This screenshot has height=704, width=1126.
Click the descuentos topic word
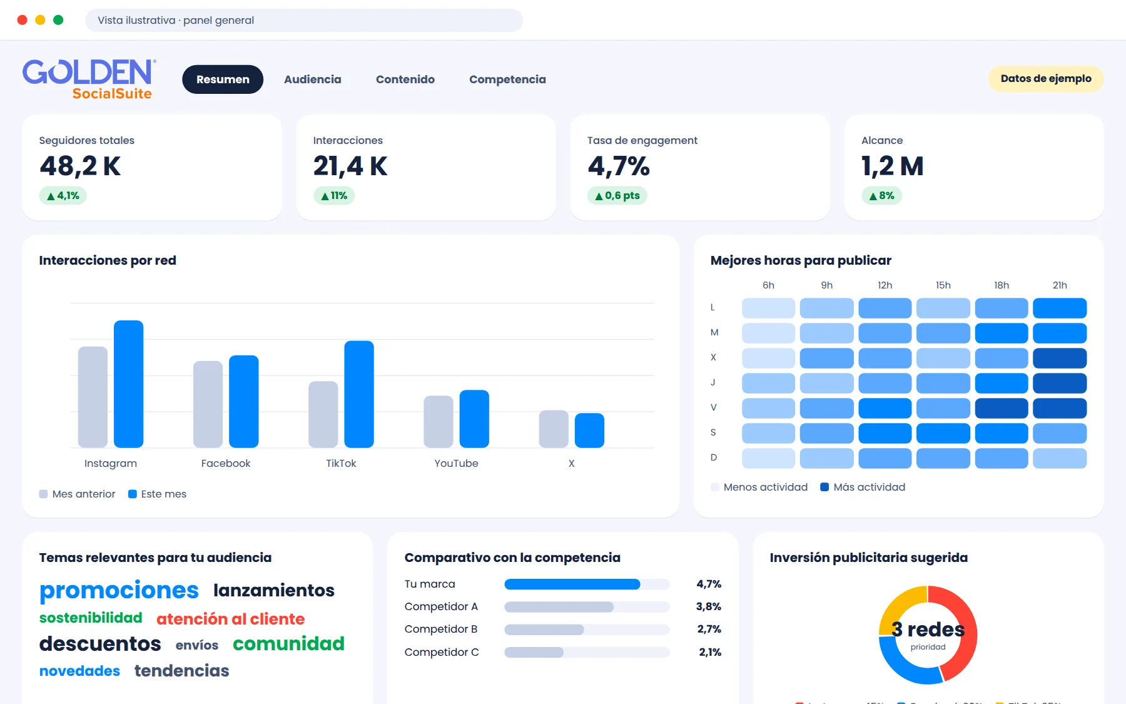coord(100,643)
